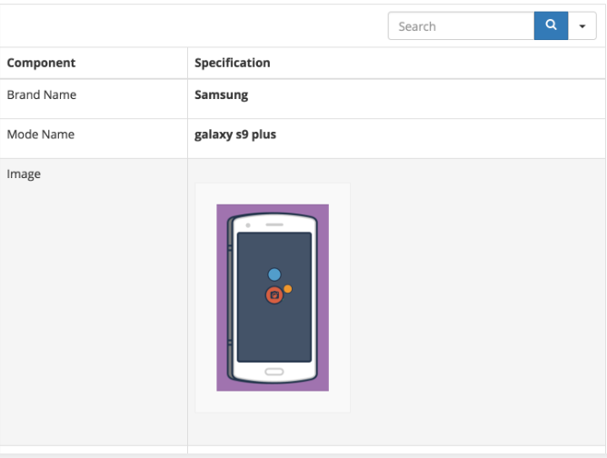Click the Image row label
Viewport: 607px width, 458px height.
24,174
